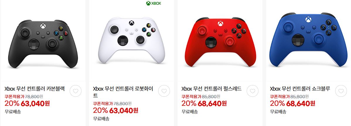
Task: Click 63,040원 price of Robot White controller
Action: (x=124, y=111)
